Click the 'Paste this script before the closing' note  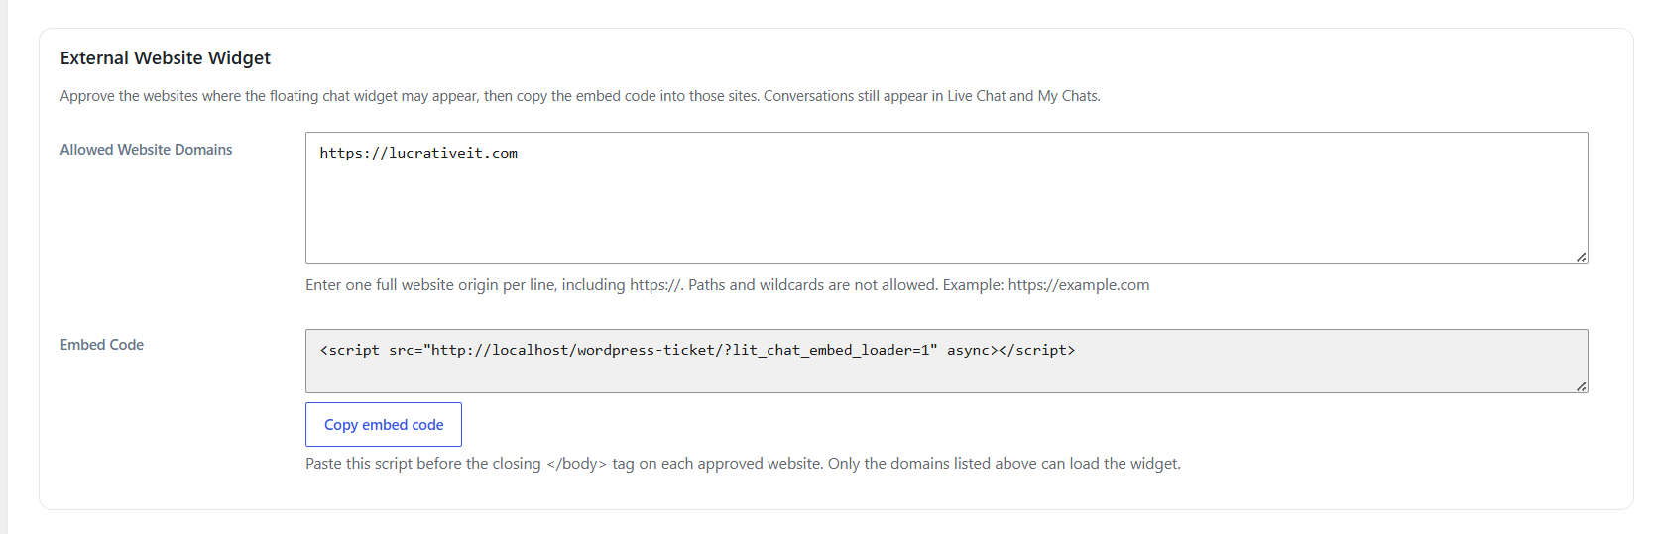pyautogui.click(x=743, y=464)
